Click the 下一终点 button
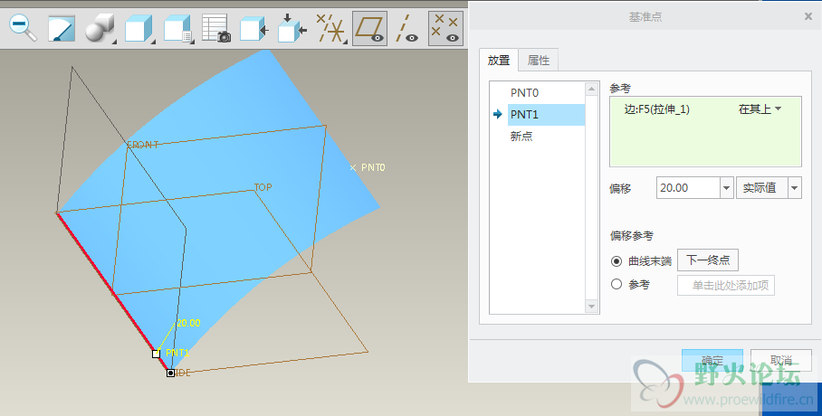822x416 pixels. pos(708,260)
